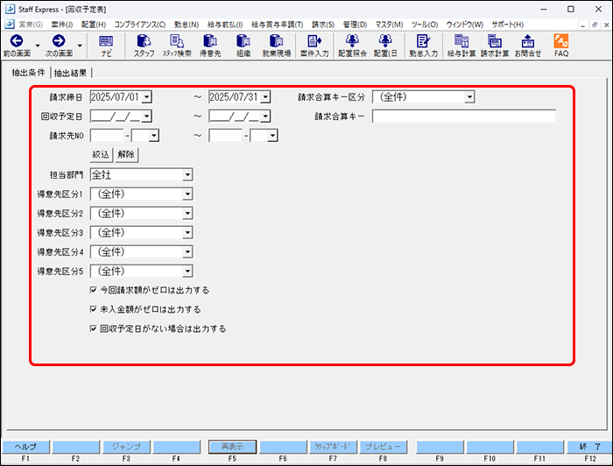Click the 絞込 button
The width and height of the screenshot is (613, 466).
(x=101, y=155)
